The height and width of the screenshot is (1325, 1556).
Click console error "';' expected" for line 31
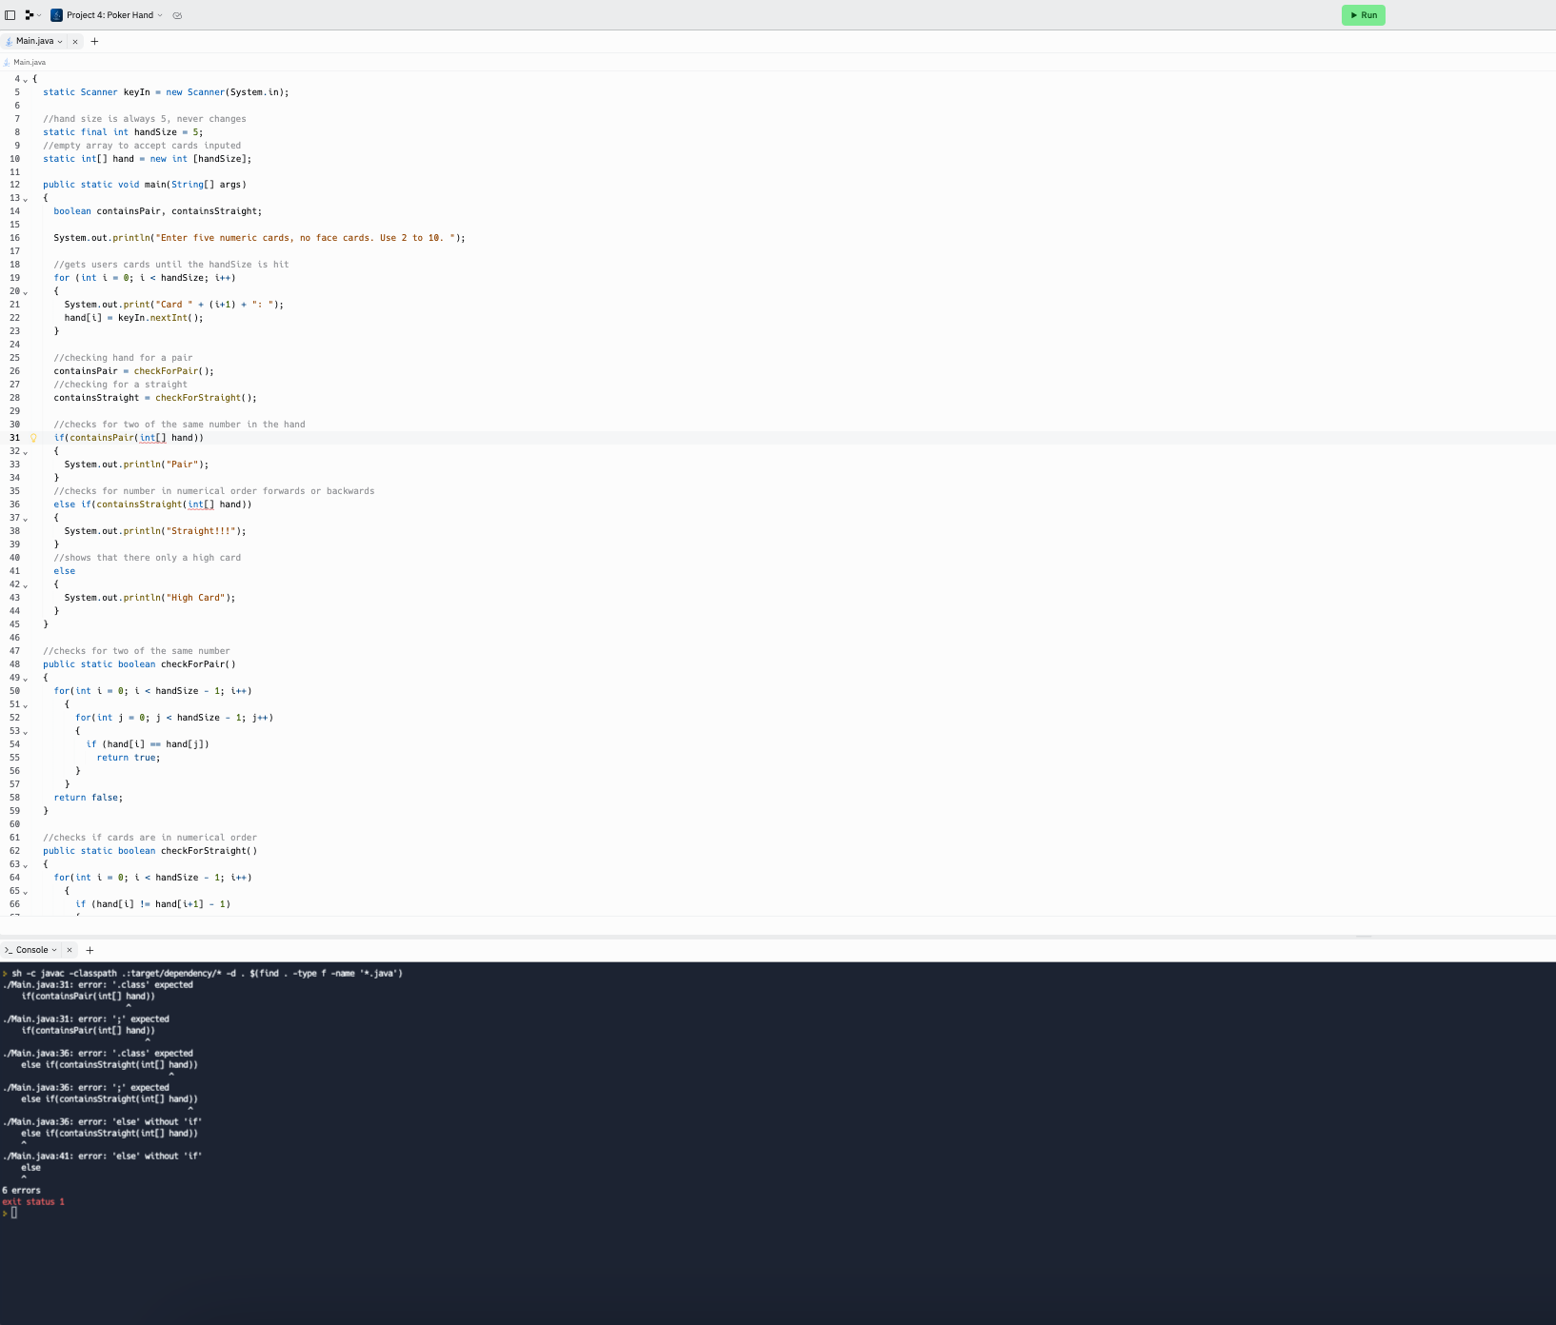click(86, 1019)
